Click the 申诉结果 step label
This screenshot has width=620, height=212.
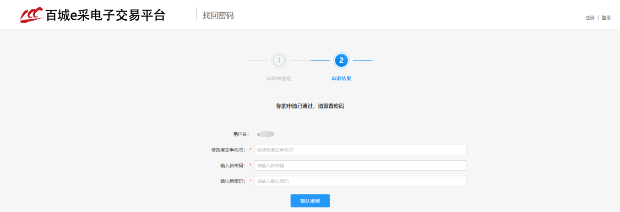[341, 78]
